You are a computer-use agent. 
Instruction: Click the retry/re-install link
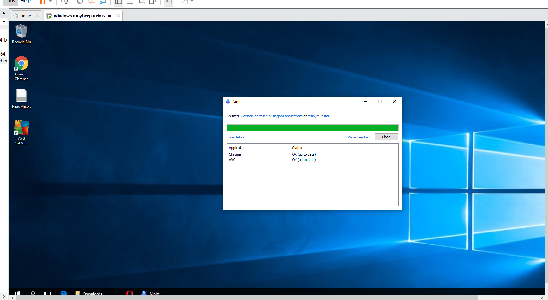[319, 116]
